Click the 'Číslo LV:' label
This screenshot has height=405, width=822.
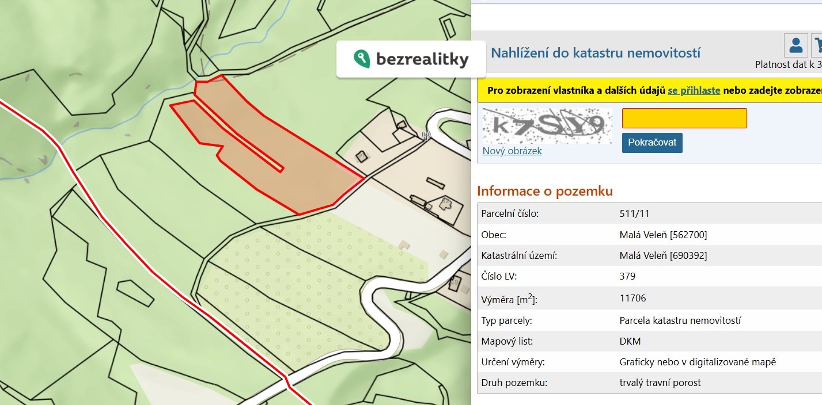(x=499, y=276)
